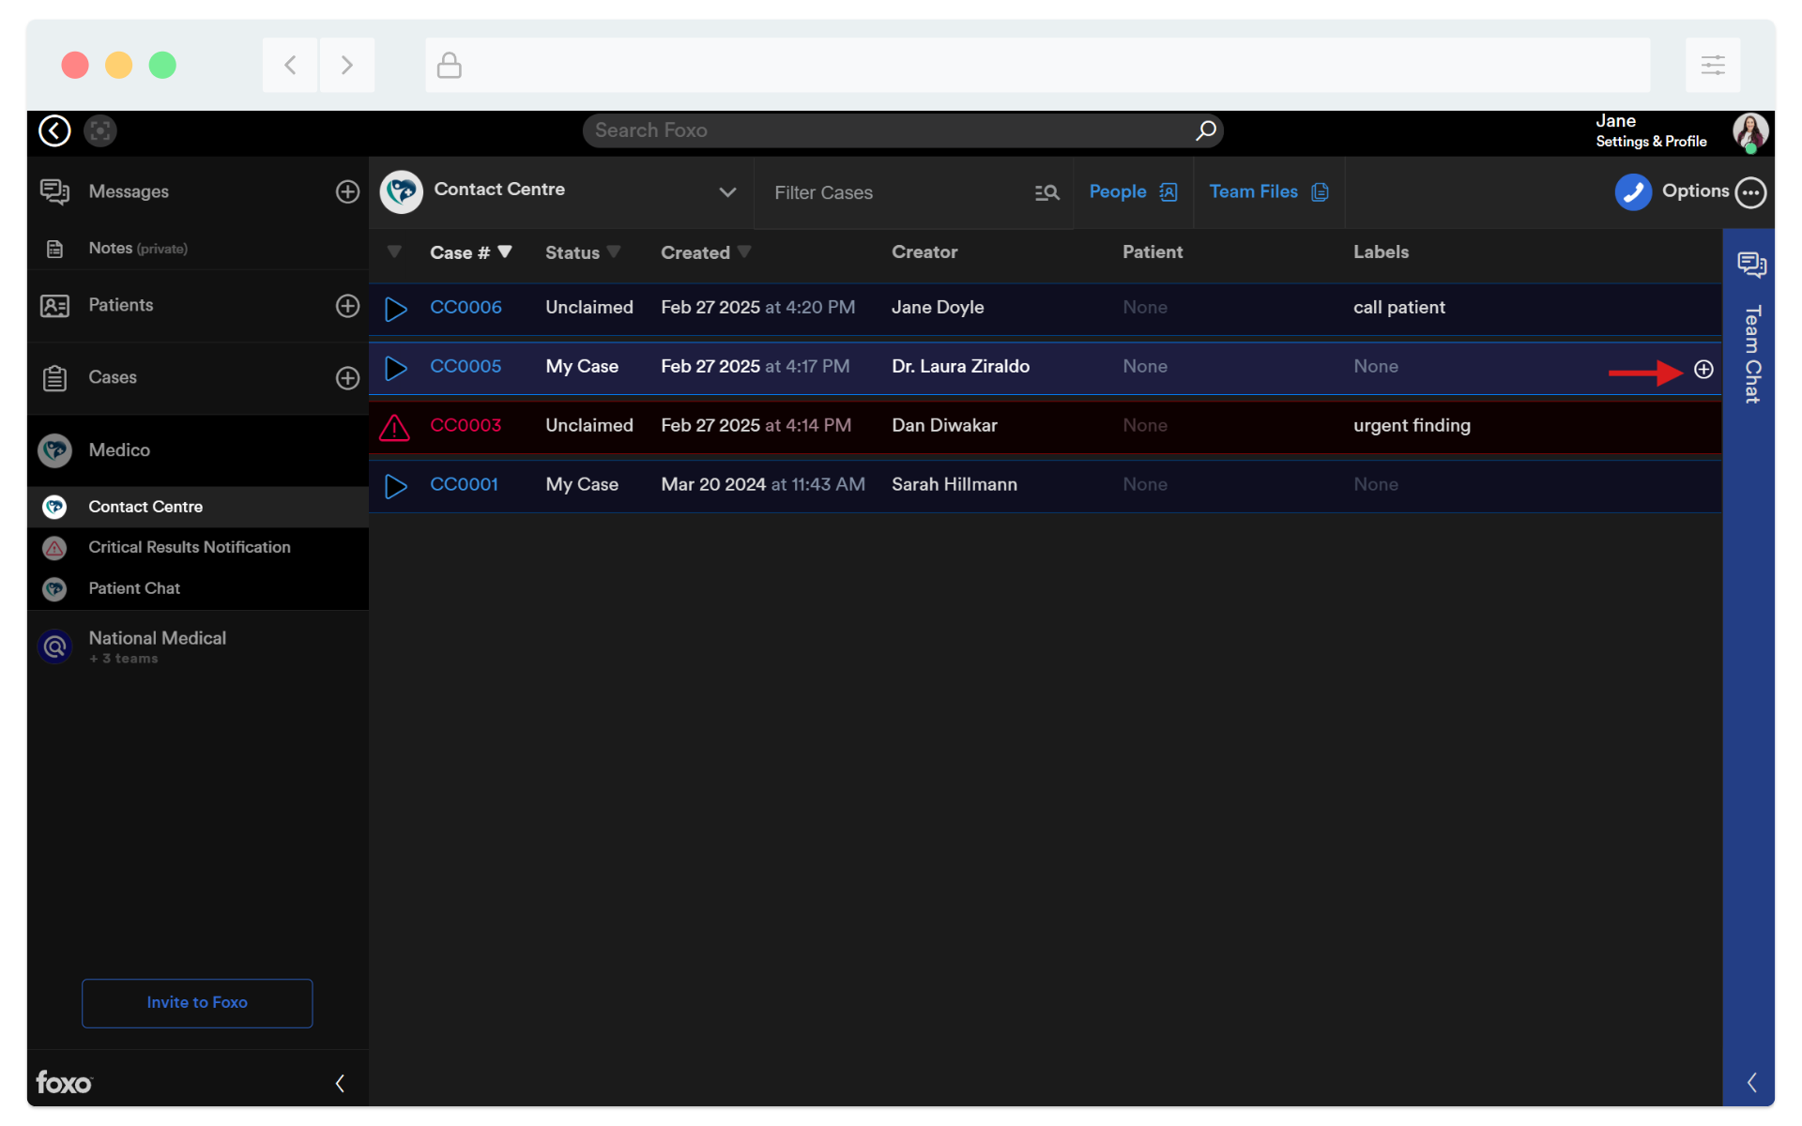Open the Options ellipsis menu icon

tap(1750, 192)
